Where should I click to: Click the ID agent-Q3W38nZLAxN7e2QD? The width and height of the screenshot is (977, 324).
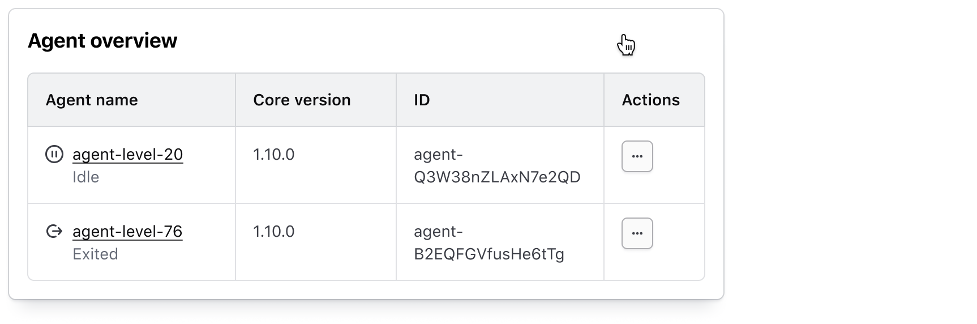point(497,166)
